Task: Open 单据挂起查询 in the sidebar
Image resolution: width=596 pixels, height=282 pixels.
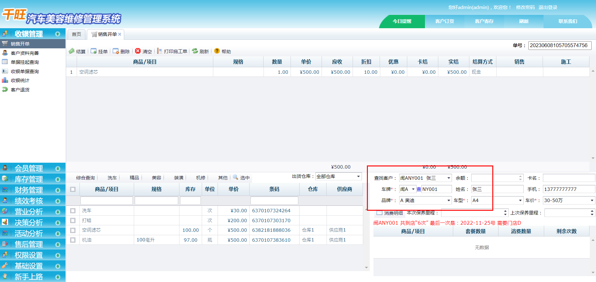Action: tap(25, 62)
